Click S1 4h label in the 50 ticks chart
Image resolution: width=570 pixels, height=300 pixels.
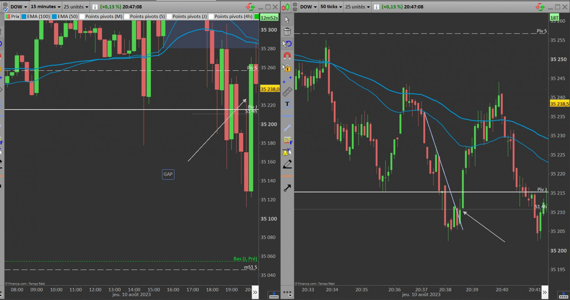(x=541, y=207)
